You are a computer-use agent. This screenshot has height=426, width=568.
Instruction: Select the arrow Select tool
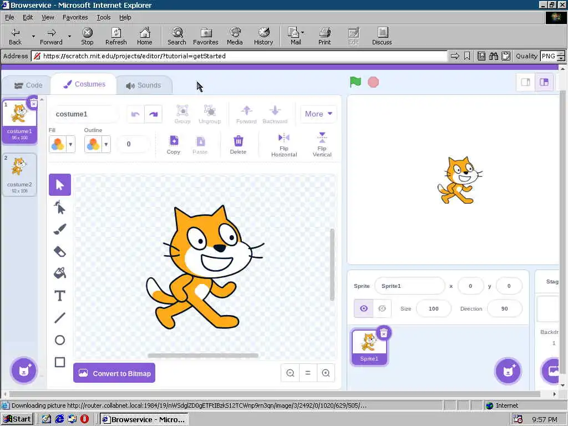tap(60, 185)
